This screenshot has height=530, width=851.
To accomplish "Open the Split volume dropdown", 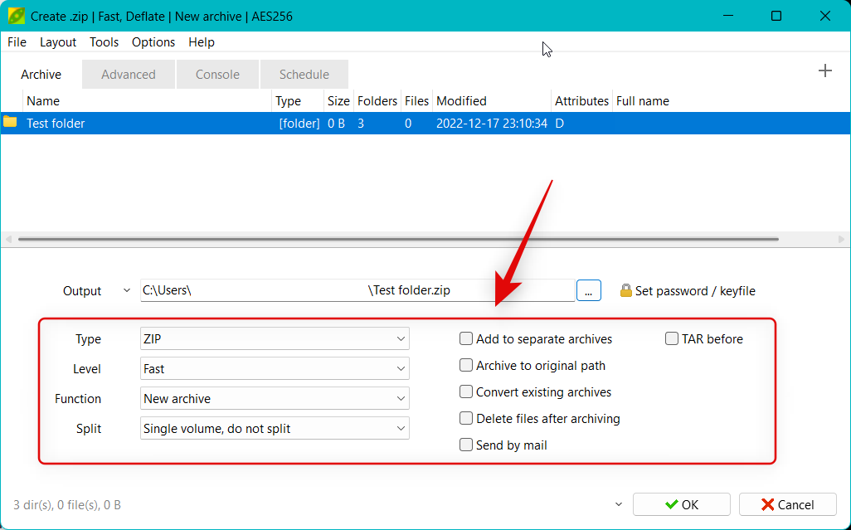I will (x=275, y=429).
